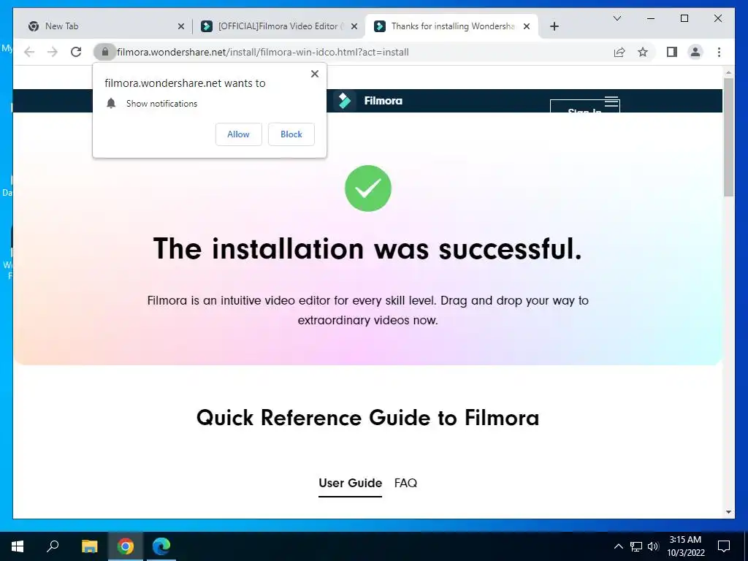Open Chrome three-dot menu
Image resolution: width=748 pixels, height=561 pixels.
click(719, 52)
